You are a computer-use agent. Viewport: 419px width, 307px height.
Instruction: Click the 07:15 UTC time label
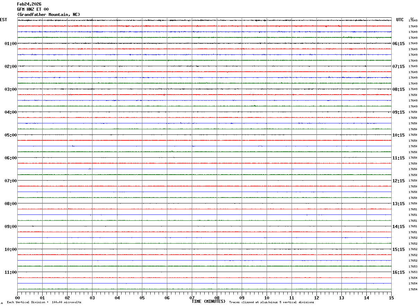(399, 66)
